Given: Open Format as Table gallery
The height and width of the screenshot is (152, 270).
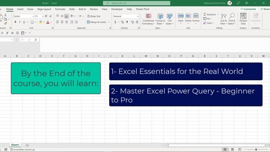Looking at the screenshot, I should [160, 19].
